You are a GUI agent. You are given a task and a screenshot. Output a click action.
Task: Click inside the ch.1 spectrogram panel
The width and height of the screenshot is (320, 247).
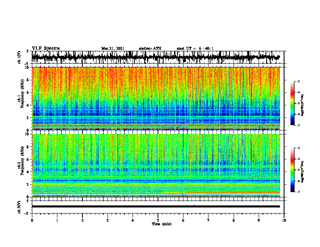(x=156, y=98)
